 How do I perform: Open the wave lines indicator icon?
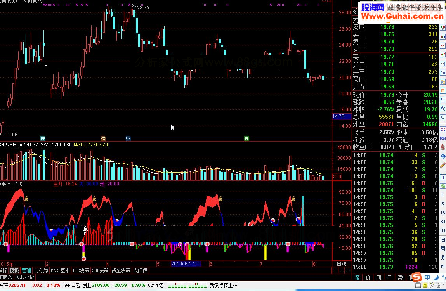pyautogui.click(x=443, y=130)
